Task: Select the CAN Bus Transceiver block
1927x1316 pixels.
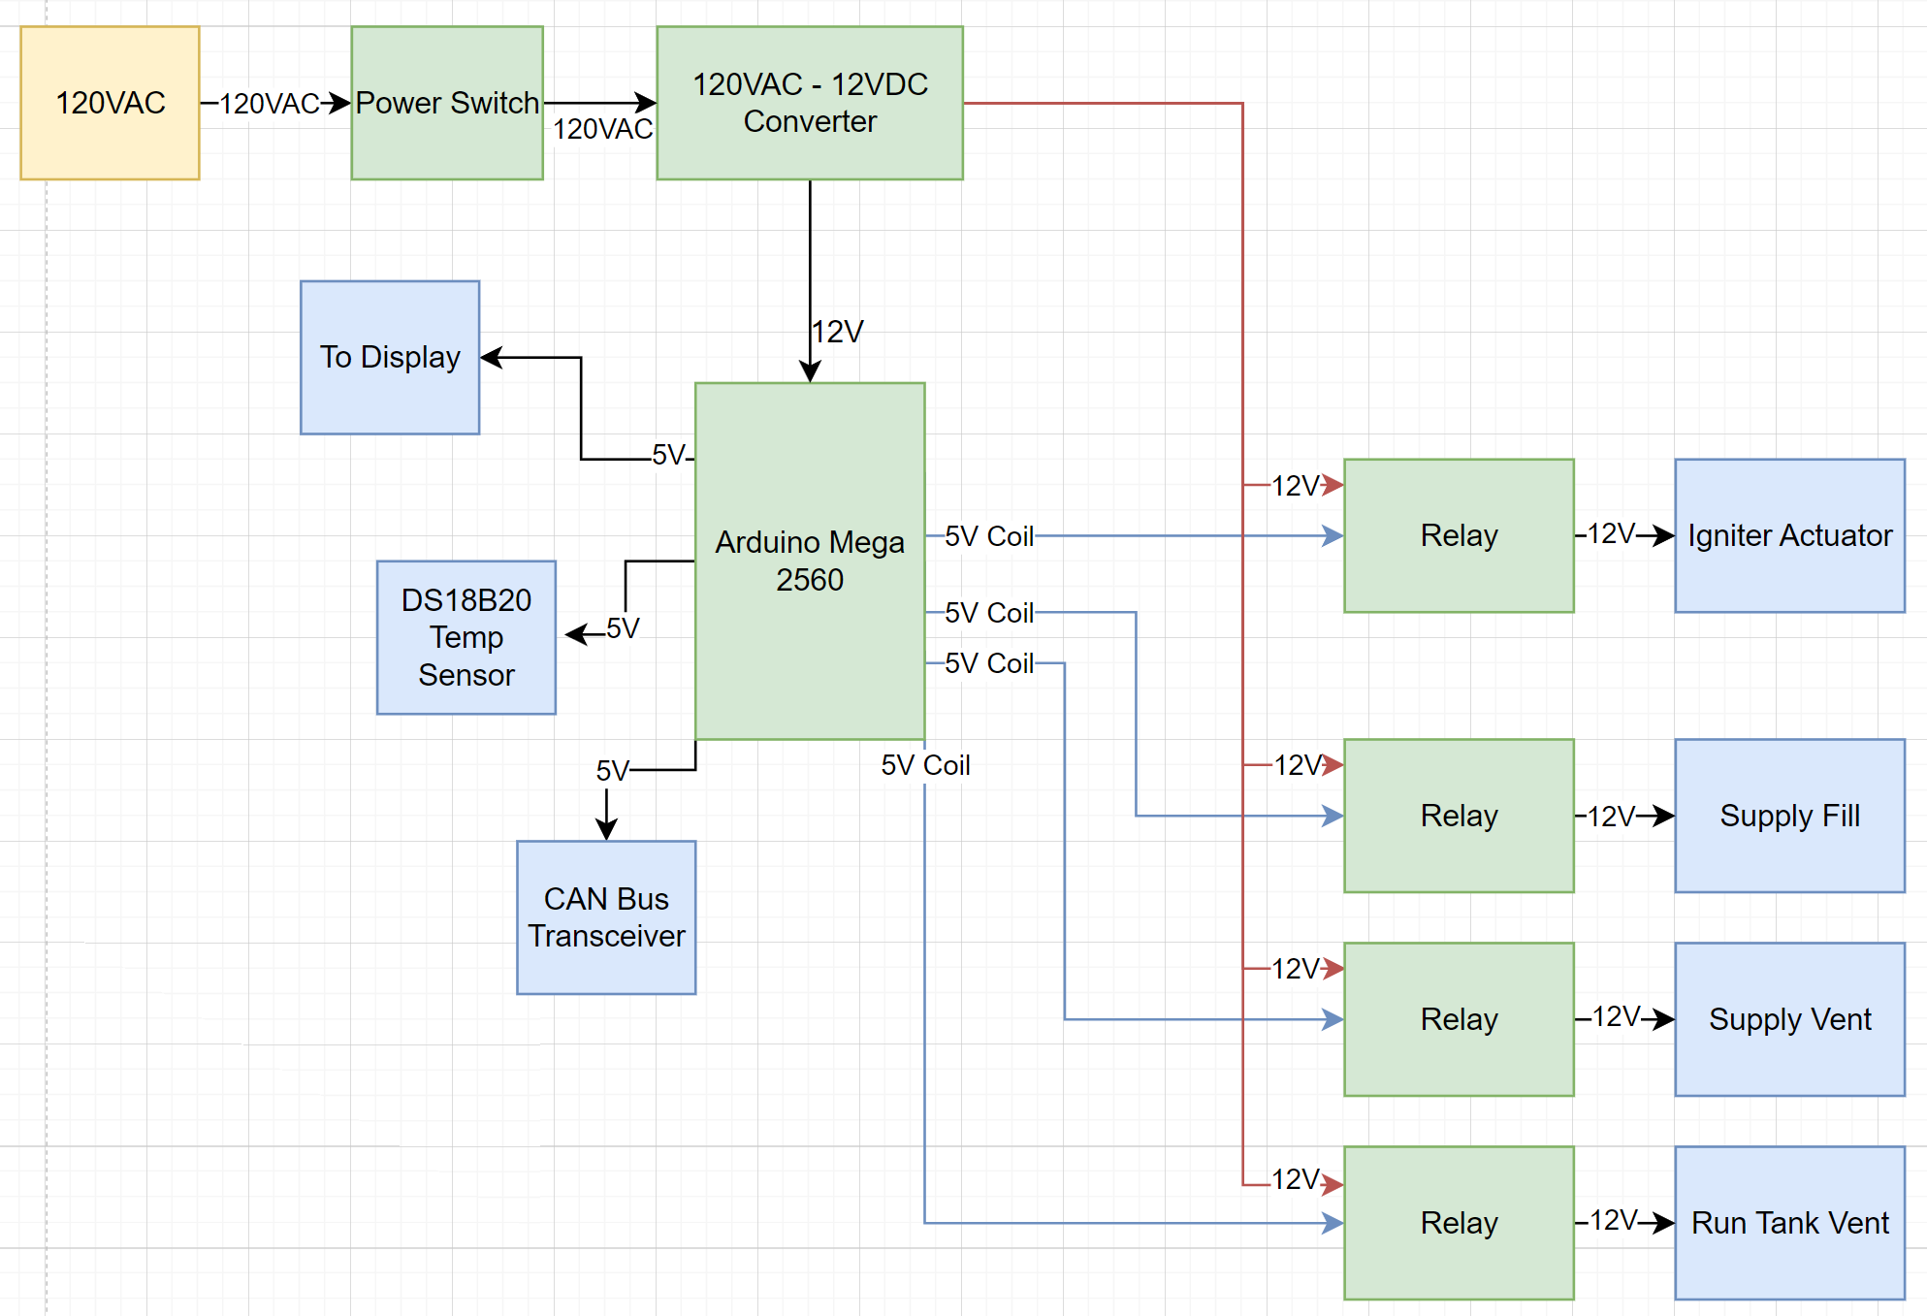Action: 605,916
